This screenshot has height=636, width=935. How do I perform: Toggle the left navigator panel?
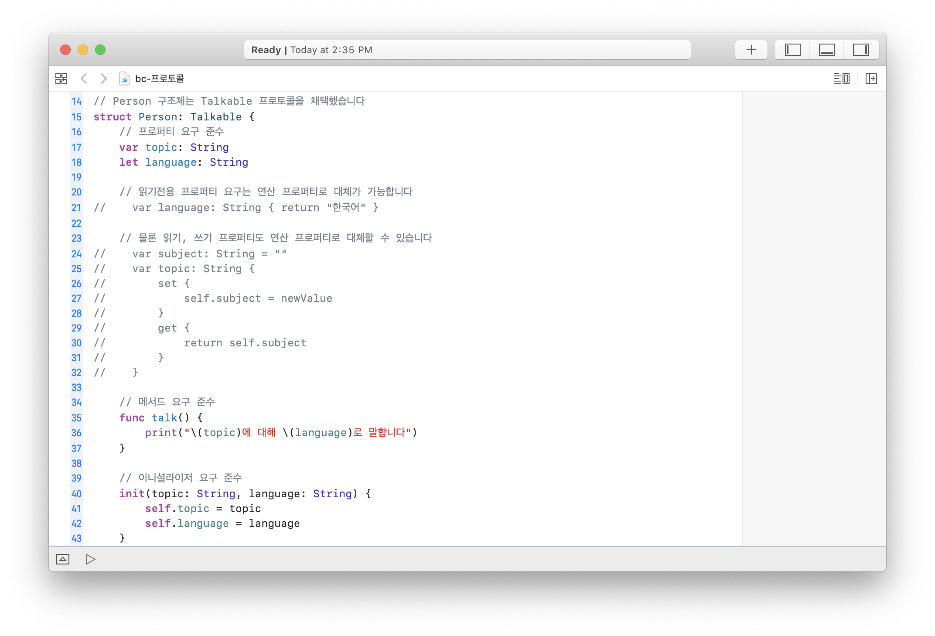(792, 50)
